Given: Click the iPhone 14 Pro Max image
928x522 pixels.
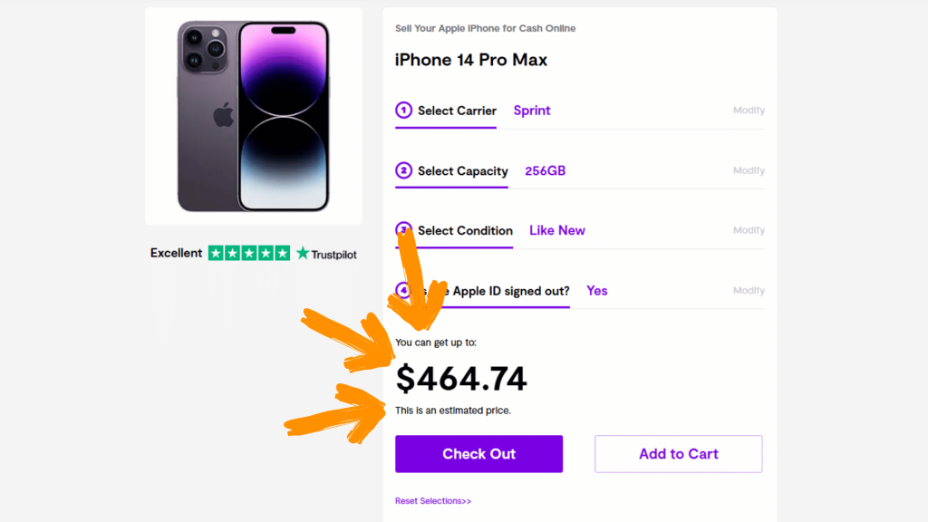Looking at the screenshot, I should tap(254, 117).
